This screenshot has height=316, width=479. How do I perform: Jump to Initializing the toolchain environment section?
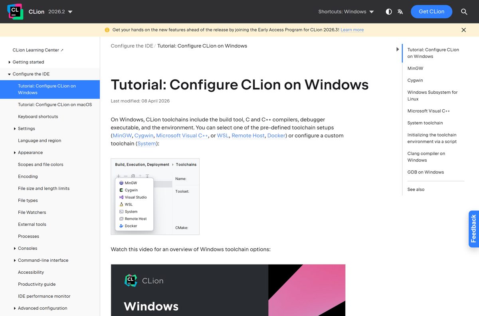[432, 138]
